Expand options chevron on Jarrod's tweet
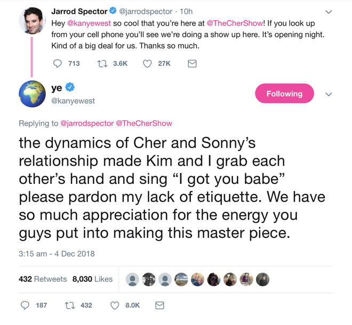 (x=329, y=12)
